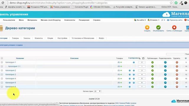Check the select-all checkbox in table header

(2, 58)
